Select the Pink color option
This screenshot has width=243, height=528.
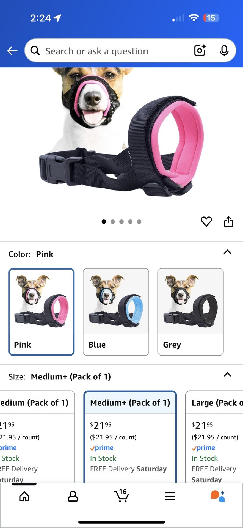(42, 312)
